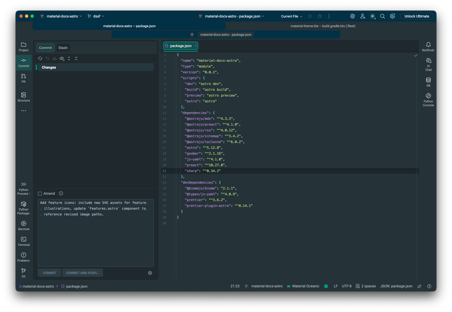The image size is (452, 312).
Task: Open the Problems tool window
Action: [24, 257]
